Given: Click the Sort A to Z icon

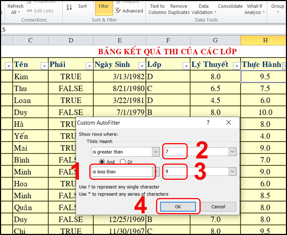Looking at the screenshot, I should [x=69, y=7].
